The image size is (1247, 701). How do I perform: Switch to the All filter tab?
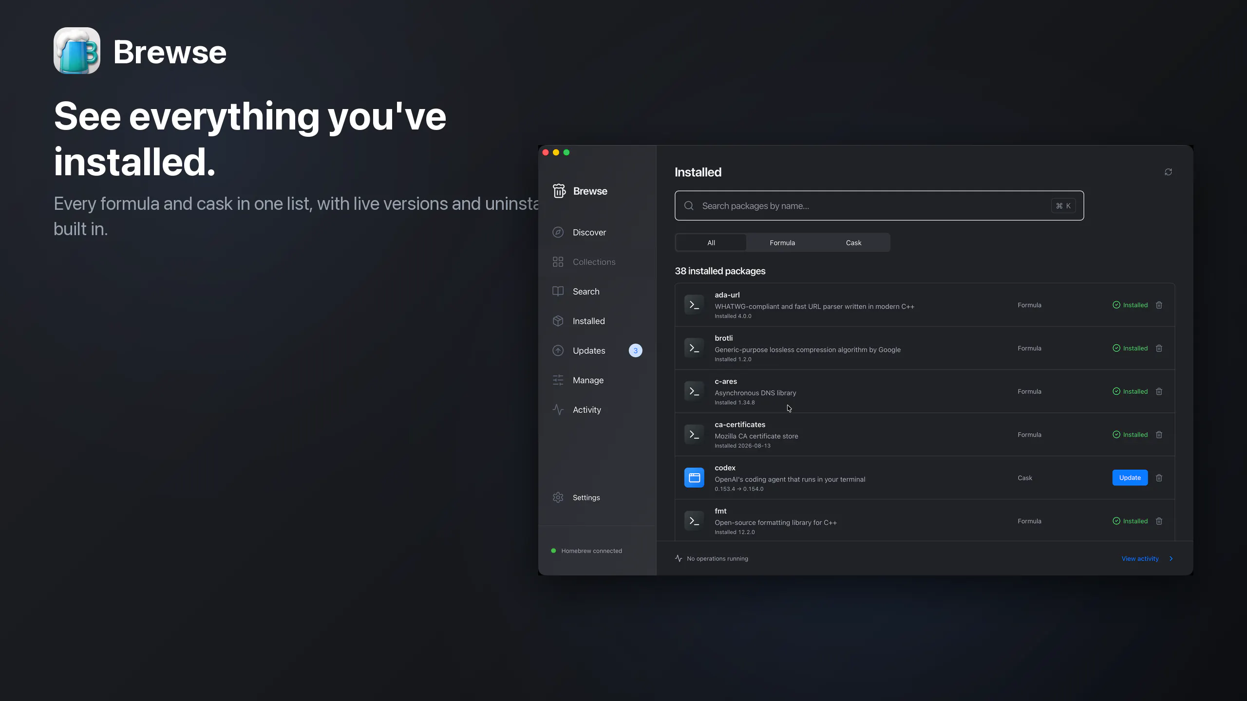(711, 242)
